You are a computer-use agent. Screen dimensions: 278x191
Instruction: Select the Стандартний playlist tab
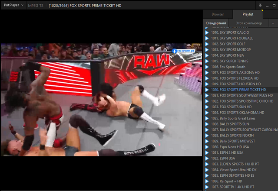tap(216, 23)
